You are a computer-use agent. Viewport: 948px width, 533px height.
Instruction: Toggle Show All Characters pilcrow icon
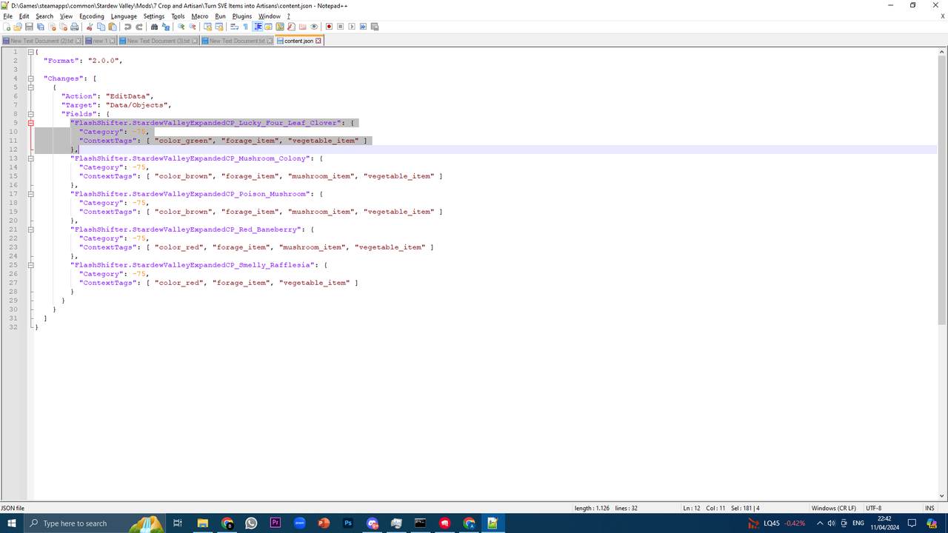[246, 27]
